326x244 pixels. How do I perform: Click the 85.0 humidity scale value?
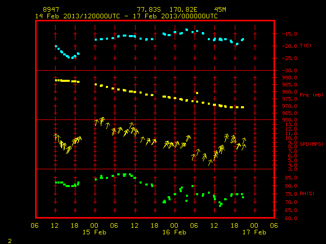pos(291,178)
